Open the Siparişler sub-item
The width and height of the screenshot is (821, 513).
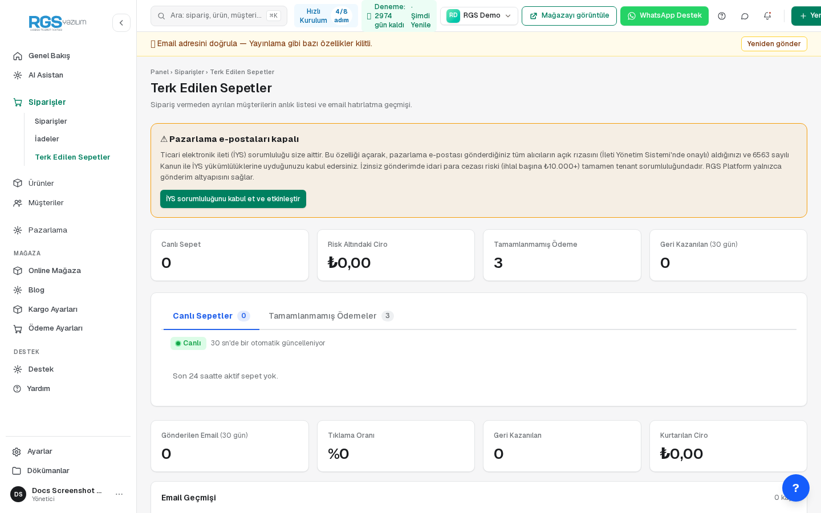coord(51,121)
